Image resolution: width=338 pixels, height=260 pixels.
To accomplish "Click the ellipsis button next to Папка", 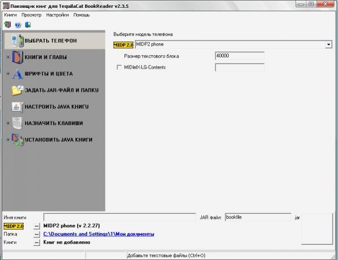I will pos(37,234).
